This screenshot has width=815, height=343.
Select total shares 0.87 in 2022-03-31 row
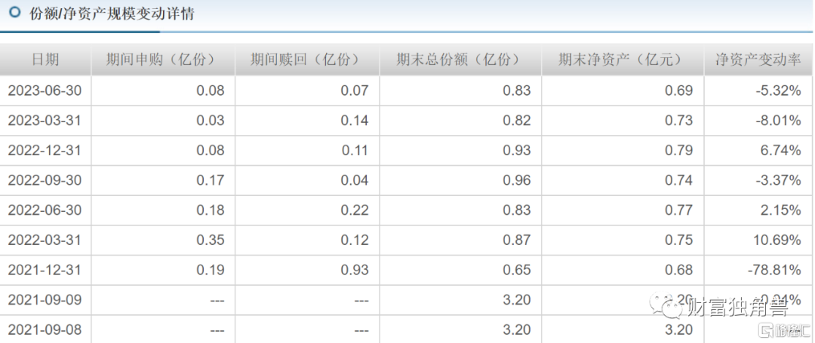point(517,240)
